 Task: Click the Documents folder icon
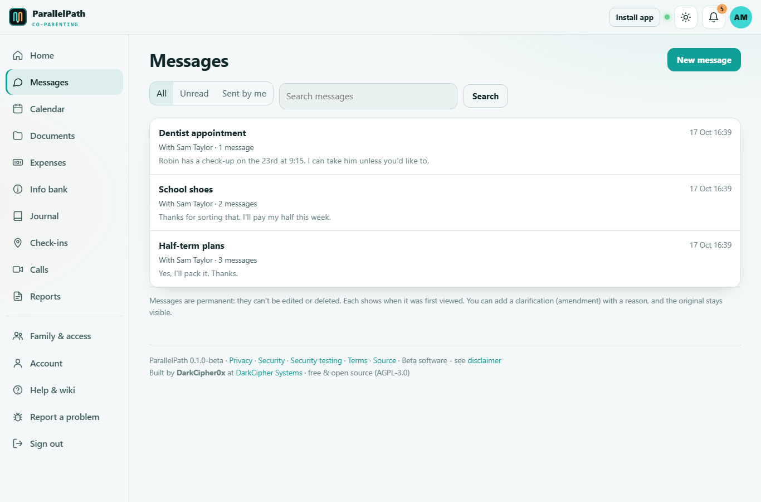pyautogui.click(x=18, y=136)
